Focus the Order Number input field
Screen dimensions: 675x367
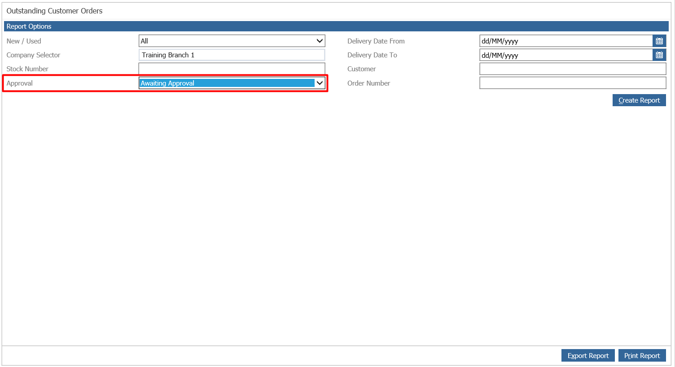pyautogui.click(x=572, y=83)
